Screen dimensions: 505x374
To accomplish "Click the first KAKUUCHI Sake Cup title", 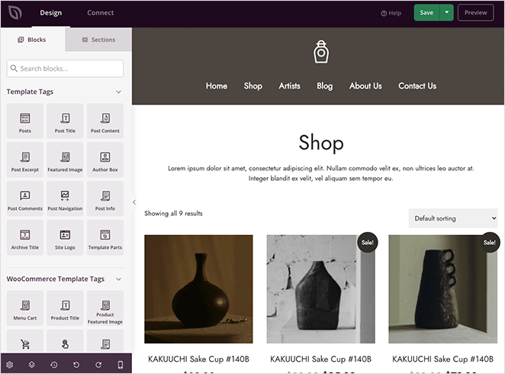I will click(198, 359).
